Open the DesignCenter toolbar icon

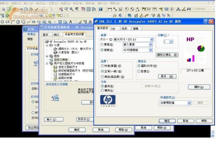click(x=88, y=9)
